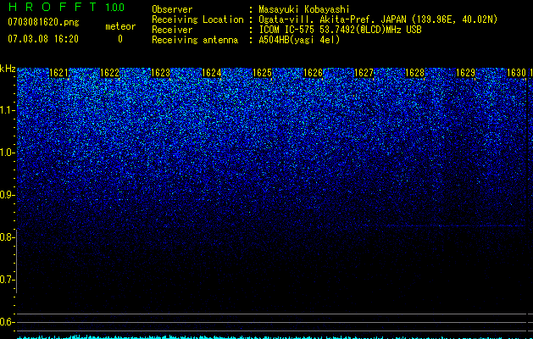
Task: Select the HROFFT 1.0.0 title text
Action: pos(66,7)
